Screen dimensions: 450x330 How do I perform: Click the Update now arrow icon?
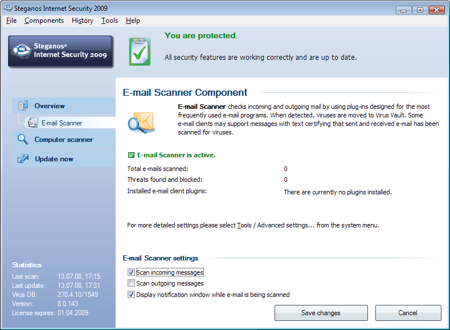pos(23,158)
